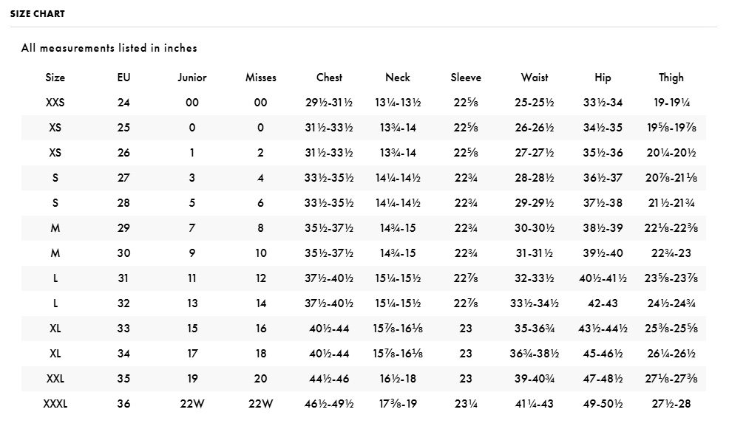Select the XXXL size label
This screenshot has width=729, height=429.
[x=55, y=404]
